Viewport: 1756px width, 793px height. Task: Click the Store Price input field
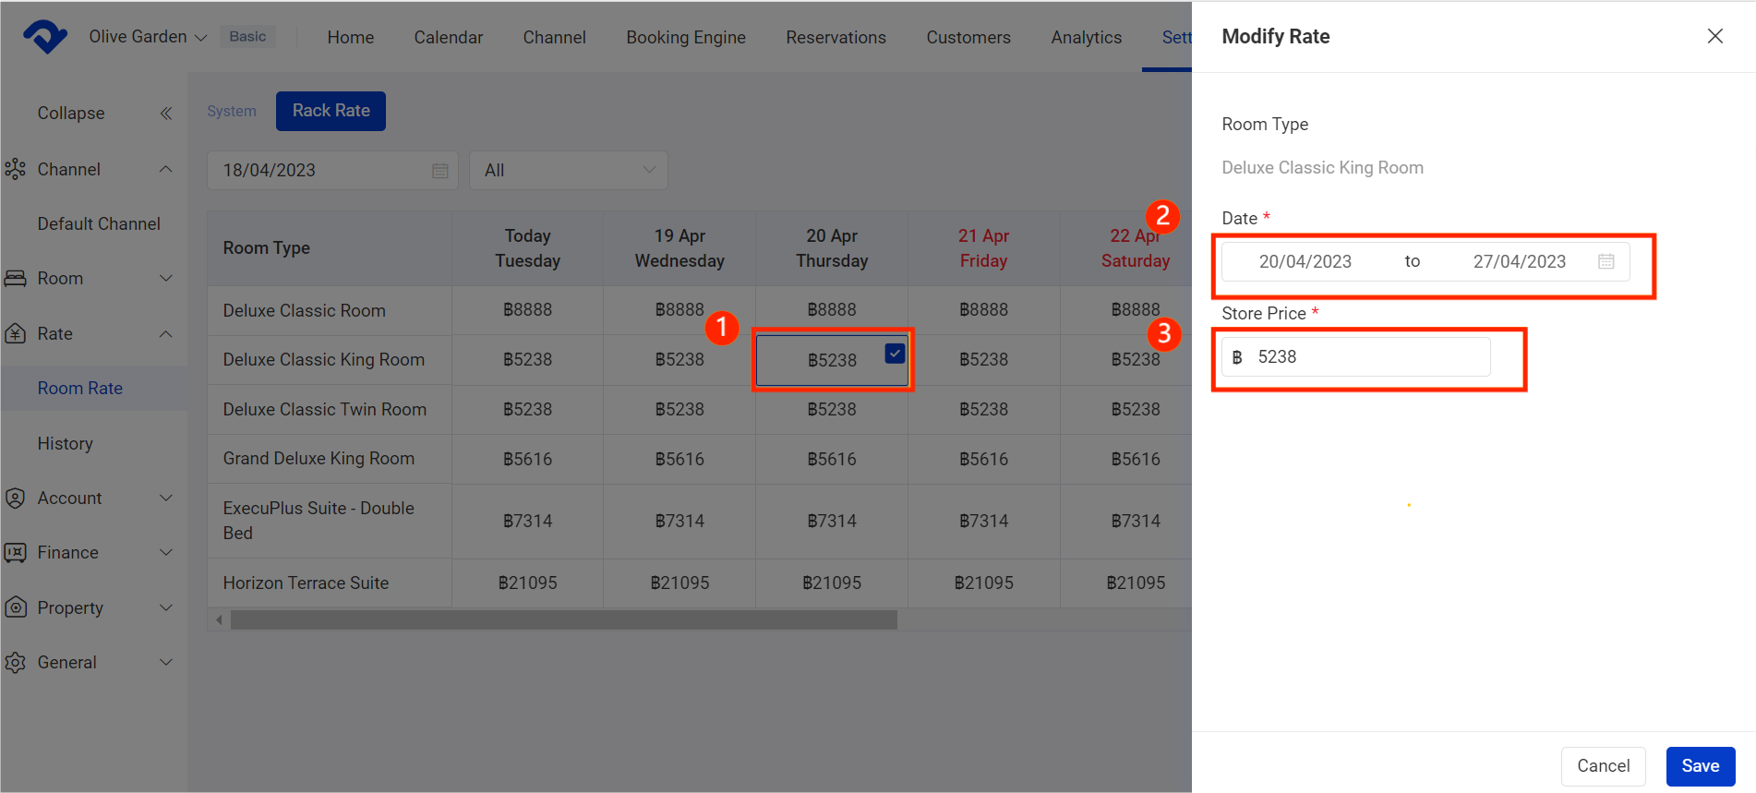[1366, 357]
